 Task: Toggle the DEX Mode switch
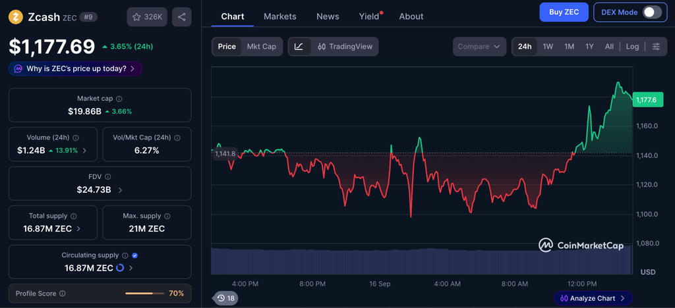coord(652,12)
